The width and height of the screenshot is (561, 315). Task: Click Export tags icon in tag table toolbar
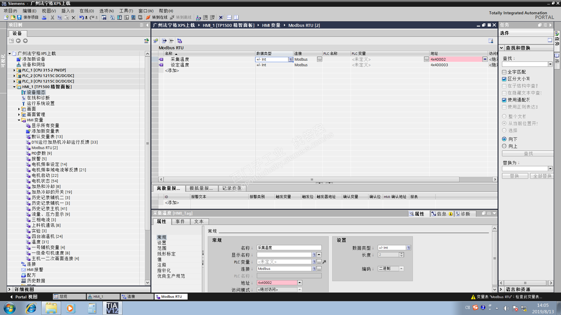click(x=164, y=41)
